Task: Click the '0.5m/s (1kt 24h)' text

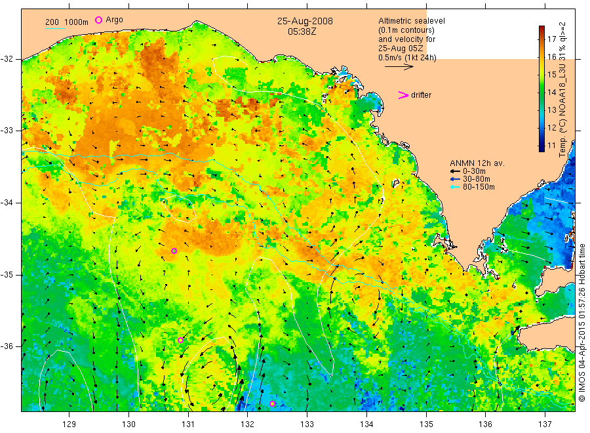Action: point(407,58)
